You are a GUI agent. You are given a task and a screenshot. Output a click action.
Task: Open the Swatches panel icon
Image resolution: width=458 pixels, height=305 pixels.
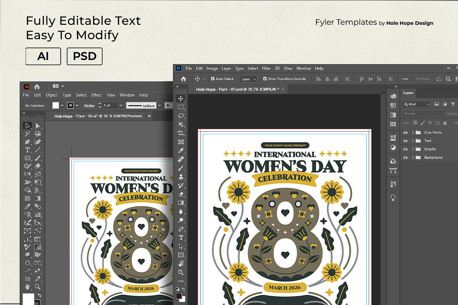click(x=393, y=105)
